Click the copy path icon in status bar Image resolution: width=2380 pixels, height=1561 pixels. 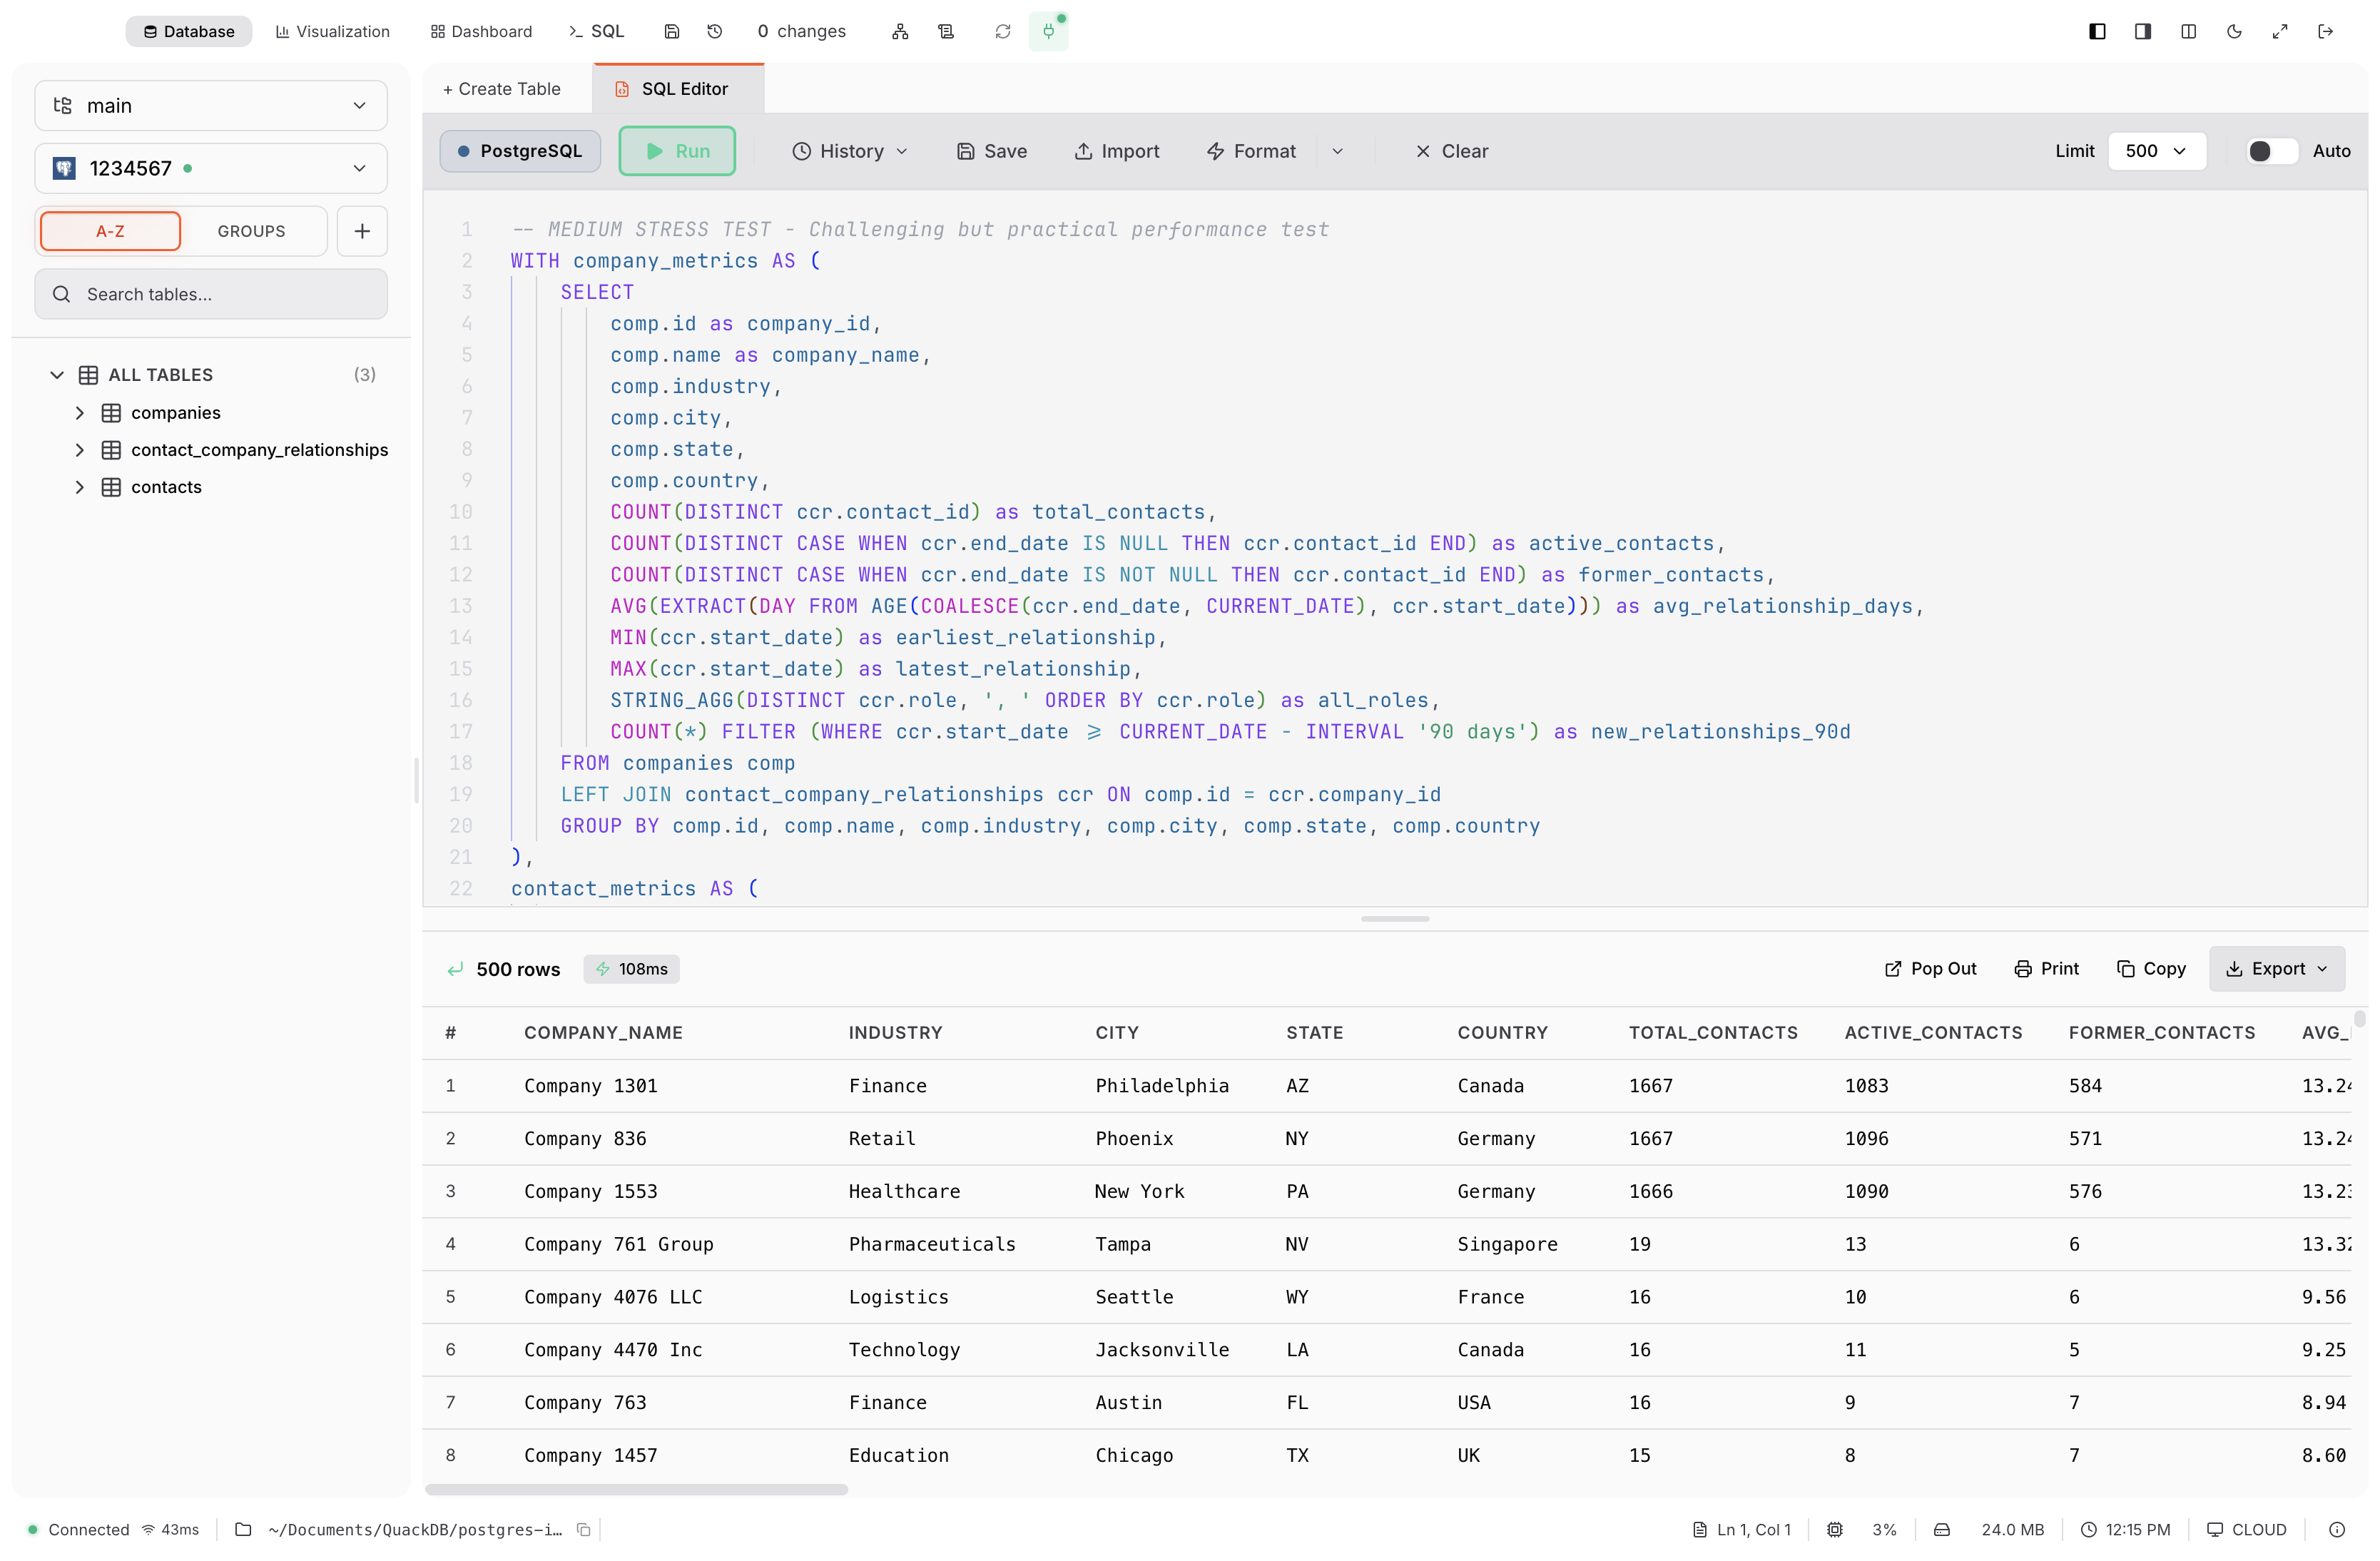[x=584, y=1529]
